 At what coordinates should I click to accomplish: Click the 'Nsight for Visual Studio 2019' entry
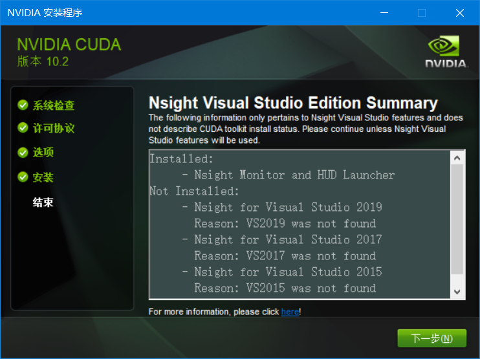tap(288, 208)
